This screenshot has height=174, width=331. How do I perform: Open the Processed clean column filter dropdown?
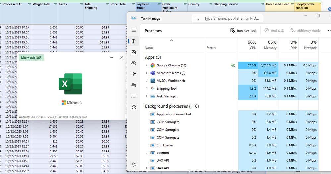click(292, 4)
